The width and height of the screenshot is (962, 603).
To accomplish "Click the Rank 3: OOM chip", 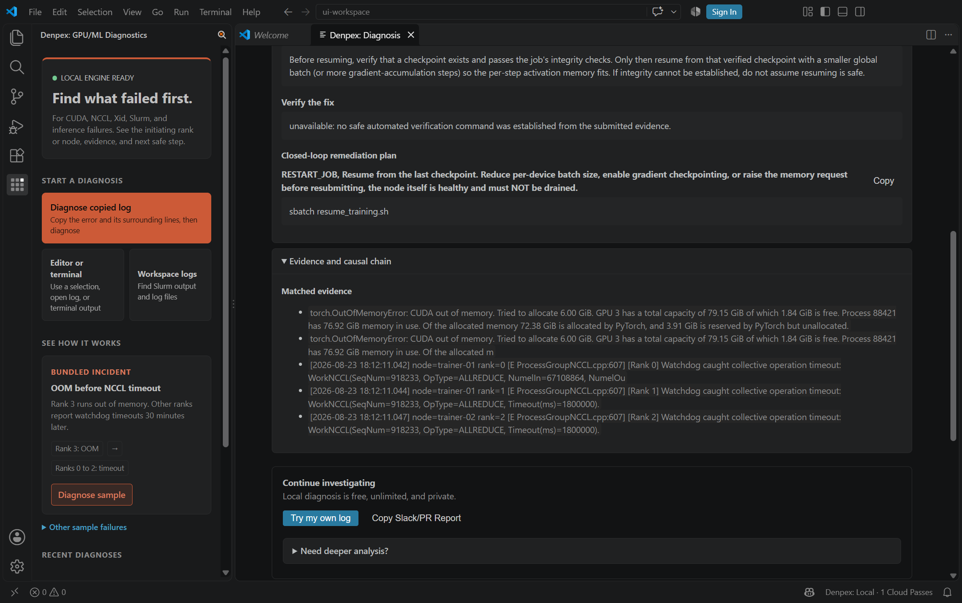I will 77,449.
